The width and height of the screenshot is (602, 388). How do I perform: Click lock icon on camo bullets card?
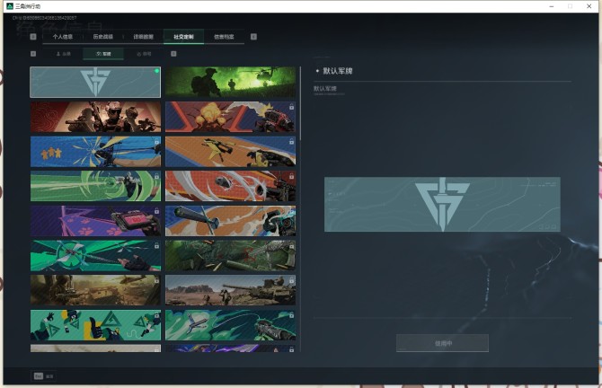(291, 245)
